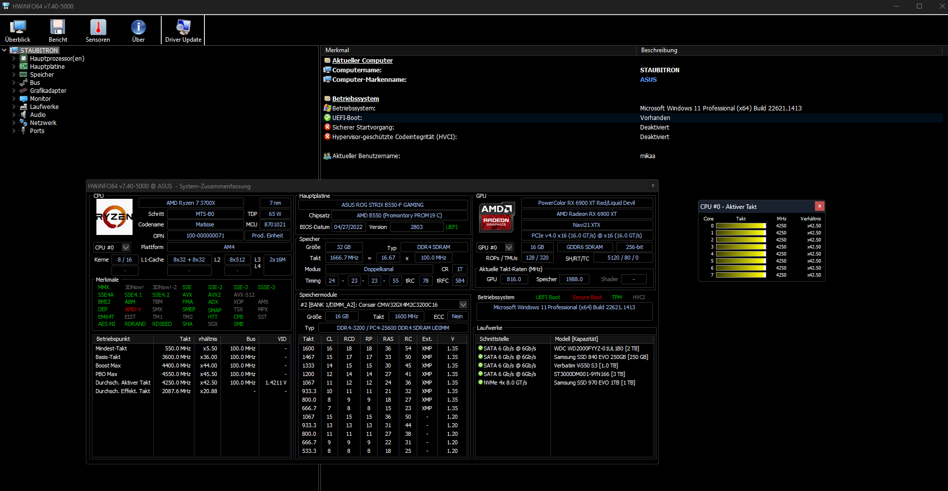Expand the Bus tree node
Screen dimensions: 948x491
[x=14, y=83]
